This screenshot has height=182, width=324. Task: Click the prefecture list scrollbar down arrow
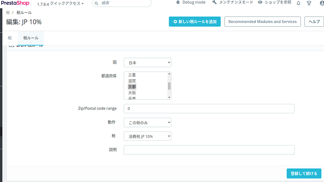[169, 97]
